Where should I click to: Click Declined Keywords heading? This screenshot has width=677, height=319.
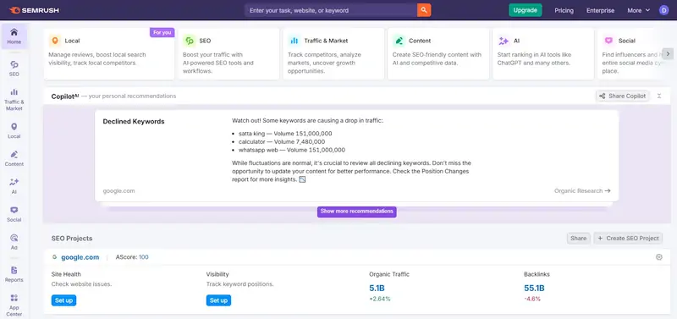click(134, 122)
